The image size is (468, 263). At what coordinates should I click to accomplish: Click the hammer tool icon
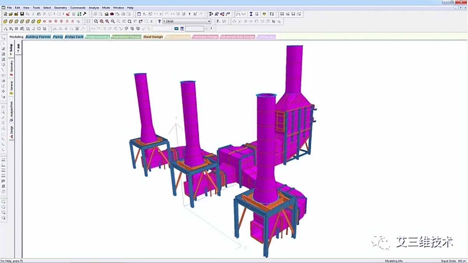click(84, 14)
